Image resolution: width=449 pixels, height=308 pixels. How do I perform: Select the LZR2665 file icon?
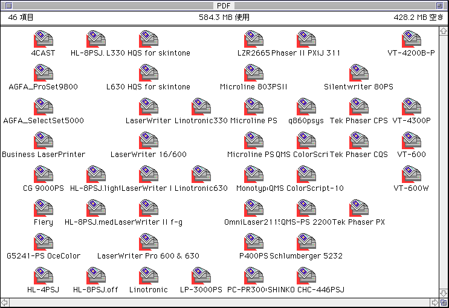click(x=254, y=39)
